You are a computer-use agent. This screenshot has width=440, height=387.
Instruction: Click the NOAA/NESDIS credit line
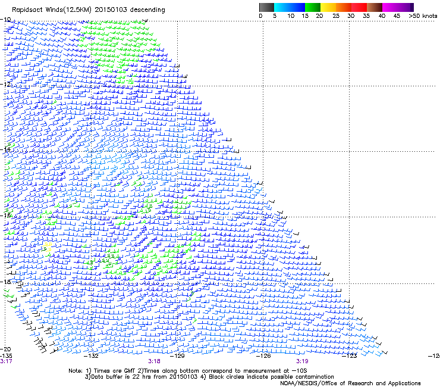(350, 383)
